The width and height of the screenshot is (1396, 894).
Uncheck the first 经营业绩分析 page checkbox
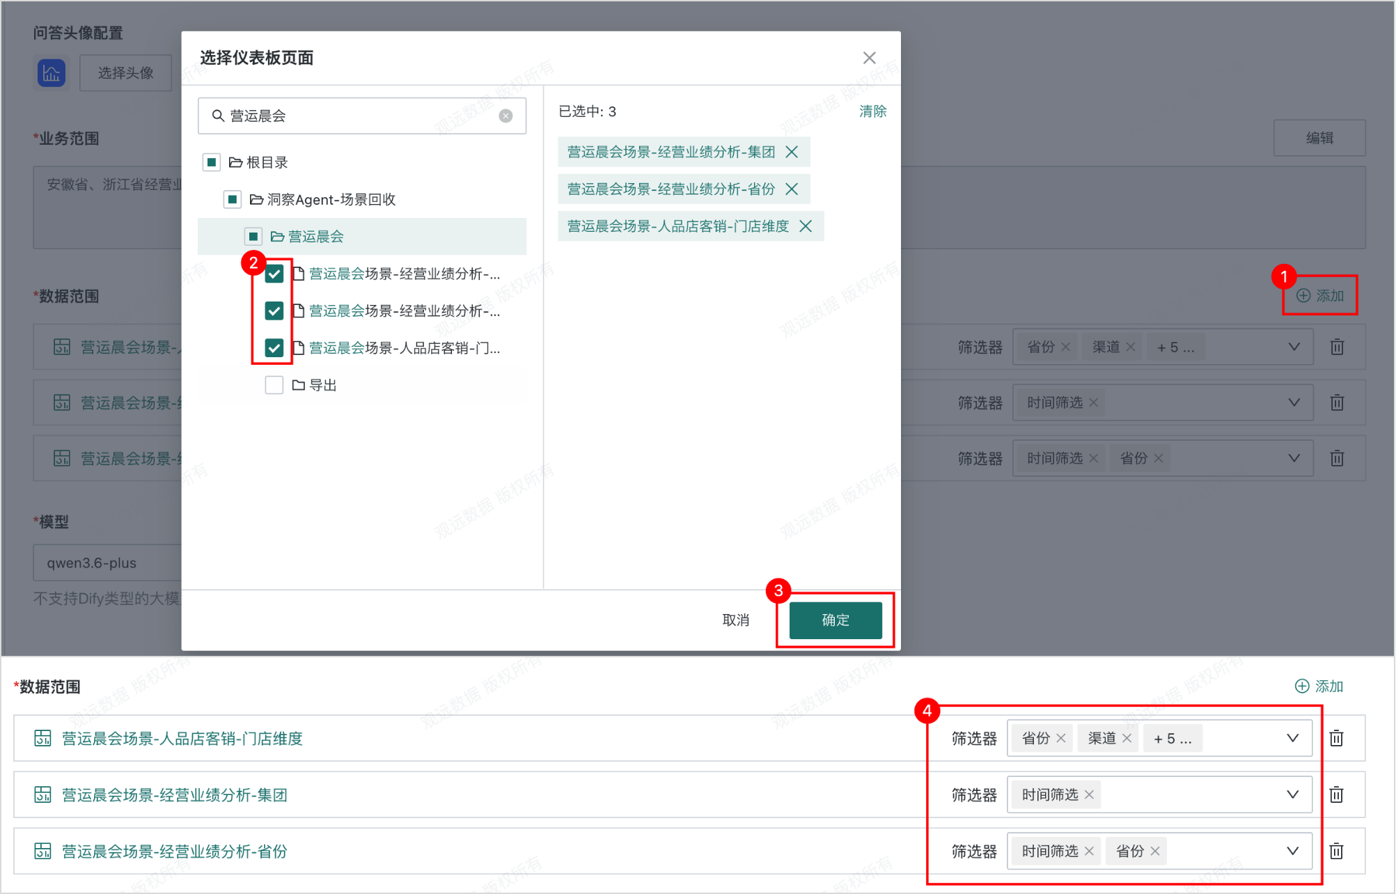tap(274, 274)
